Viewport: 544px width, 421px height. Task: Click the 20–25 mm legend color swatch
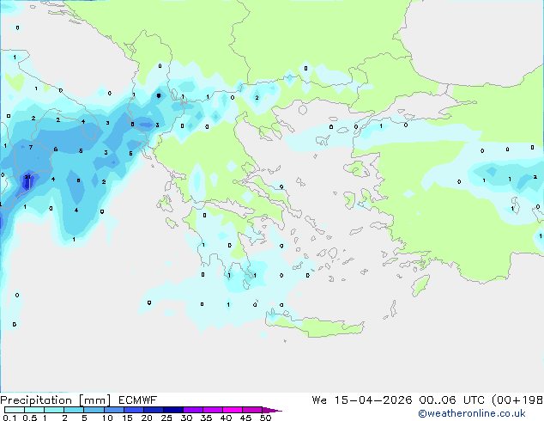[x=154, y=410]
